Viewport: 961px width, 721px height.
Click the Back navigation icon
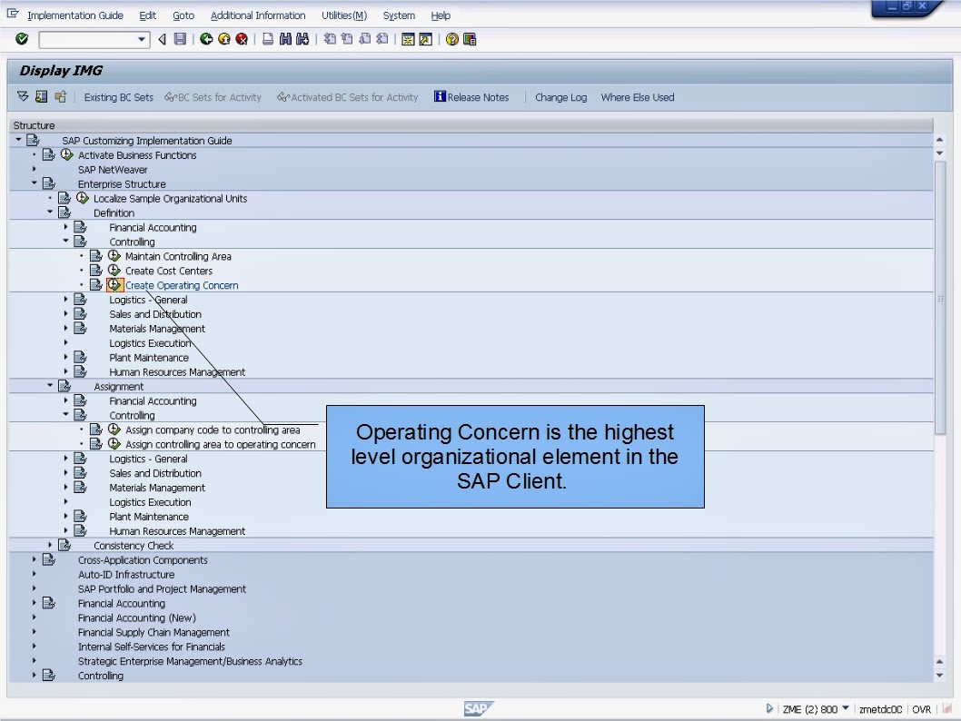coord(206,39)
